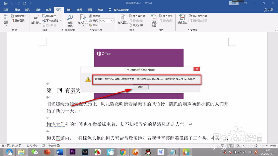Click the Mark Citation icon

182,17
